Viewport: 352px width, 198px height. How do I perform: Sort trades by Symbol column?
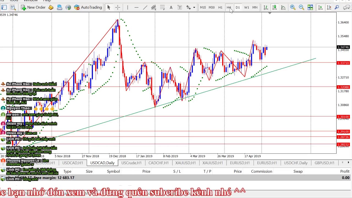tap(113, 171)
